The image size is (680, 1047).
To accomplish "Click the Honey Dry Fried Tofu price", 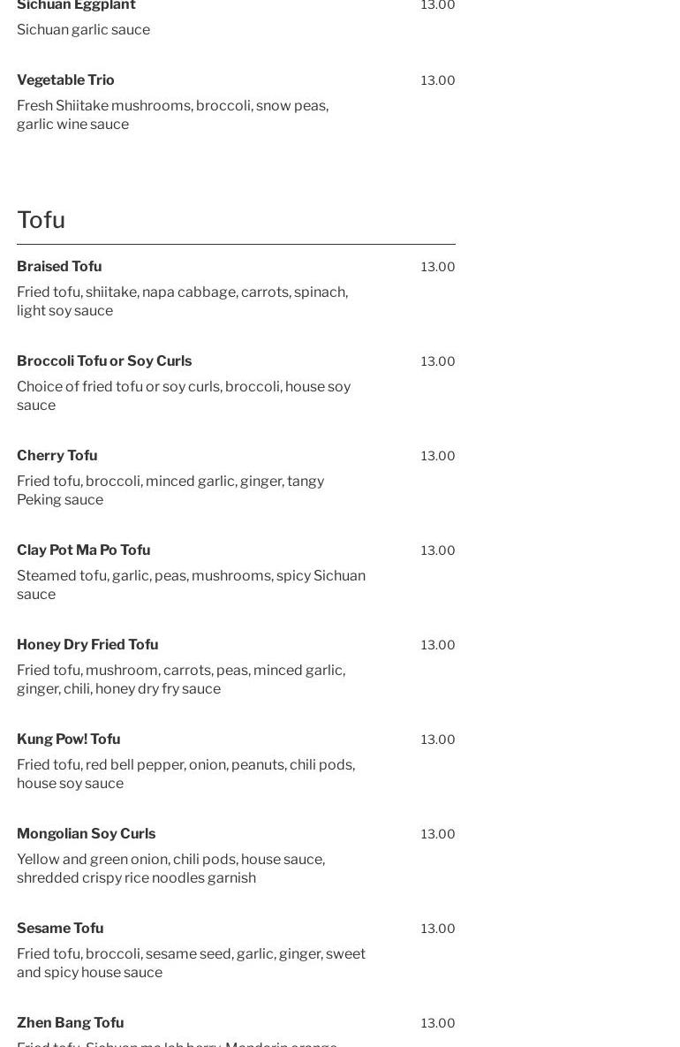I will (437, 645).
